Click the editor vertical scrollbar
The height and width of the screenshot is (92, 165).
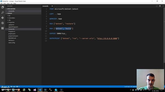point(164,36)
